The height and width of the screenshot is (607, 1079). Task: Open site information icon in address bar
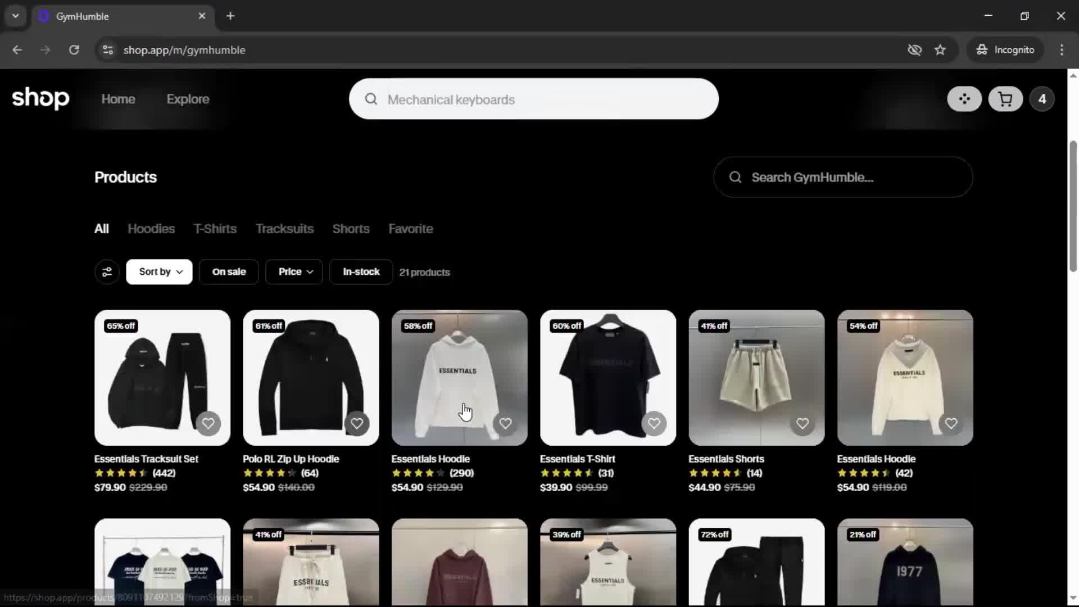point(108,50)
